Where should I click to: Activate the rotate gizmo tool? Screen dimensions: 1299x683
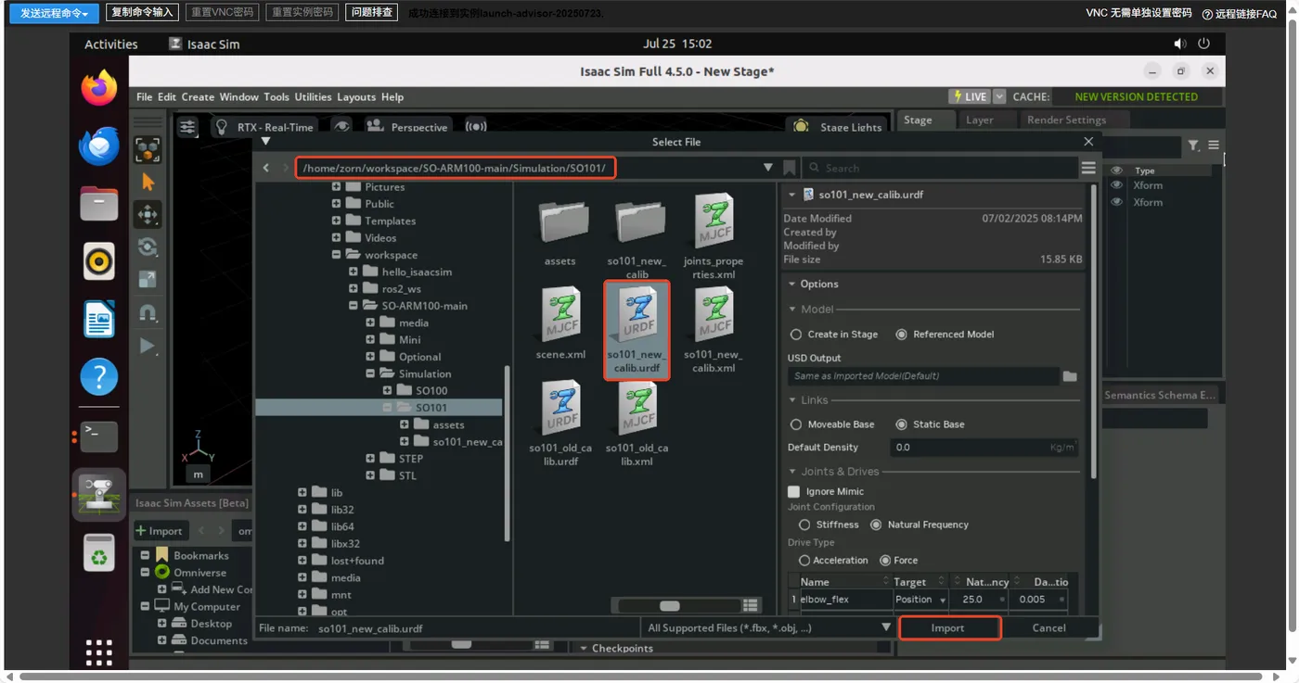[x=148, y=247]
